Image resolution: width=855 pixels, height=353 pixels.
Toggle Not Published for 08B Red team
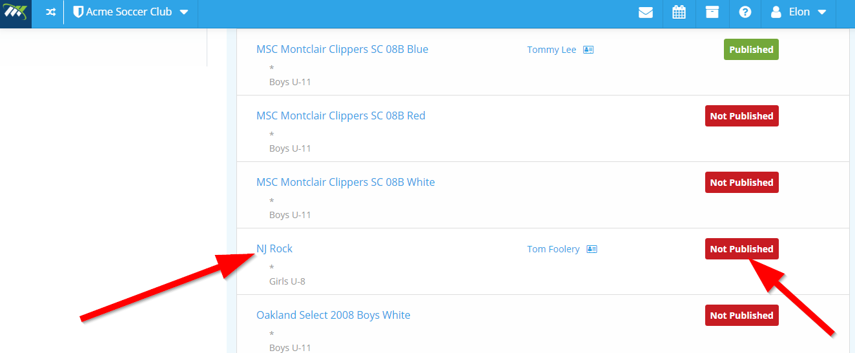[741, 116]
